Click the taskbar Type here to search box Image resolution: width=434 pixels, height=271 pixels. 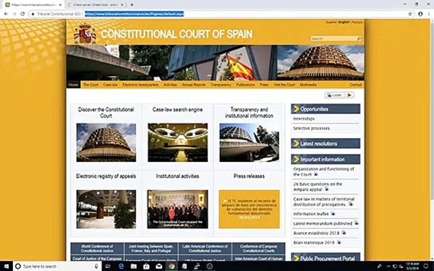[57, 266]
